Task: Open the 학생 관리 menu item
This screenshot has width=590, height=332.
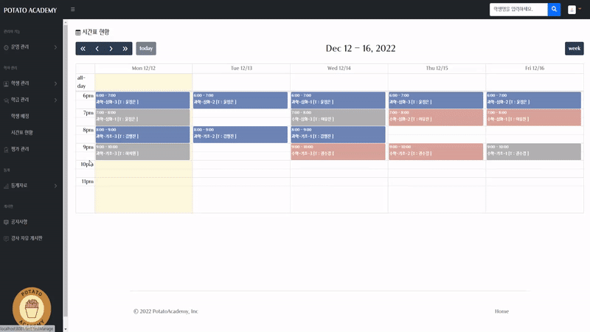Action: point(20,83)
